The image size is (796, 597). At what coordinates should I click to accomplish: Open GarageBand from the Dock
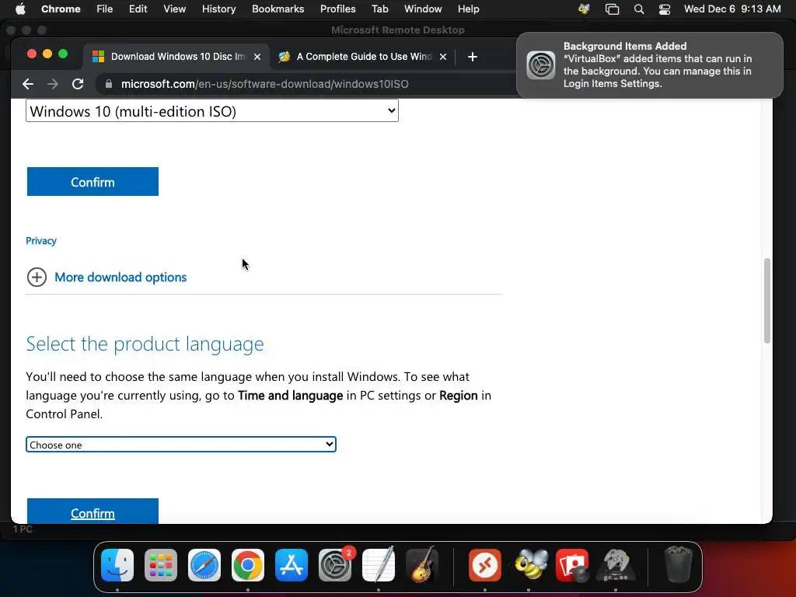pos(422,565)
